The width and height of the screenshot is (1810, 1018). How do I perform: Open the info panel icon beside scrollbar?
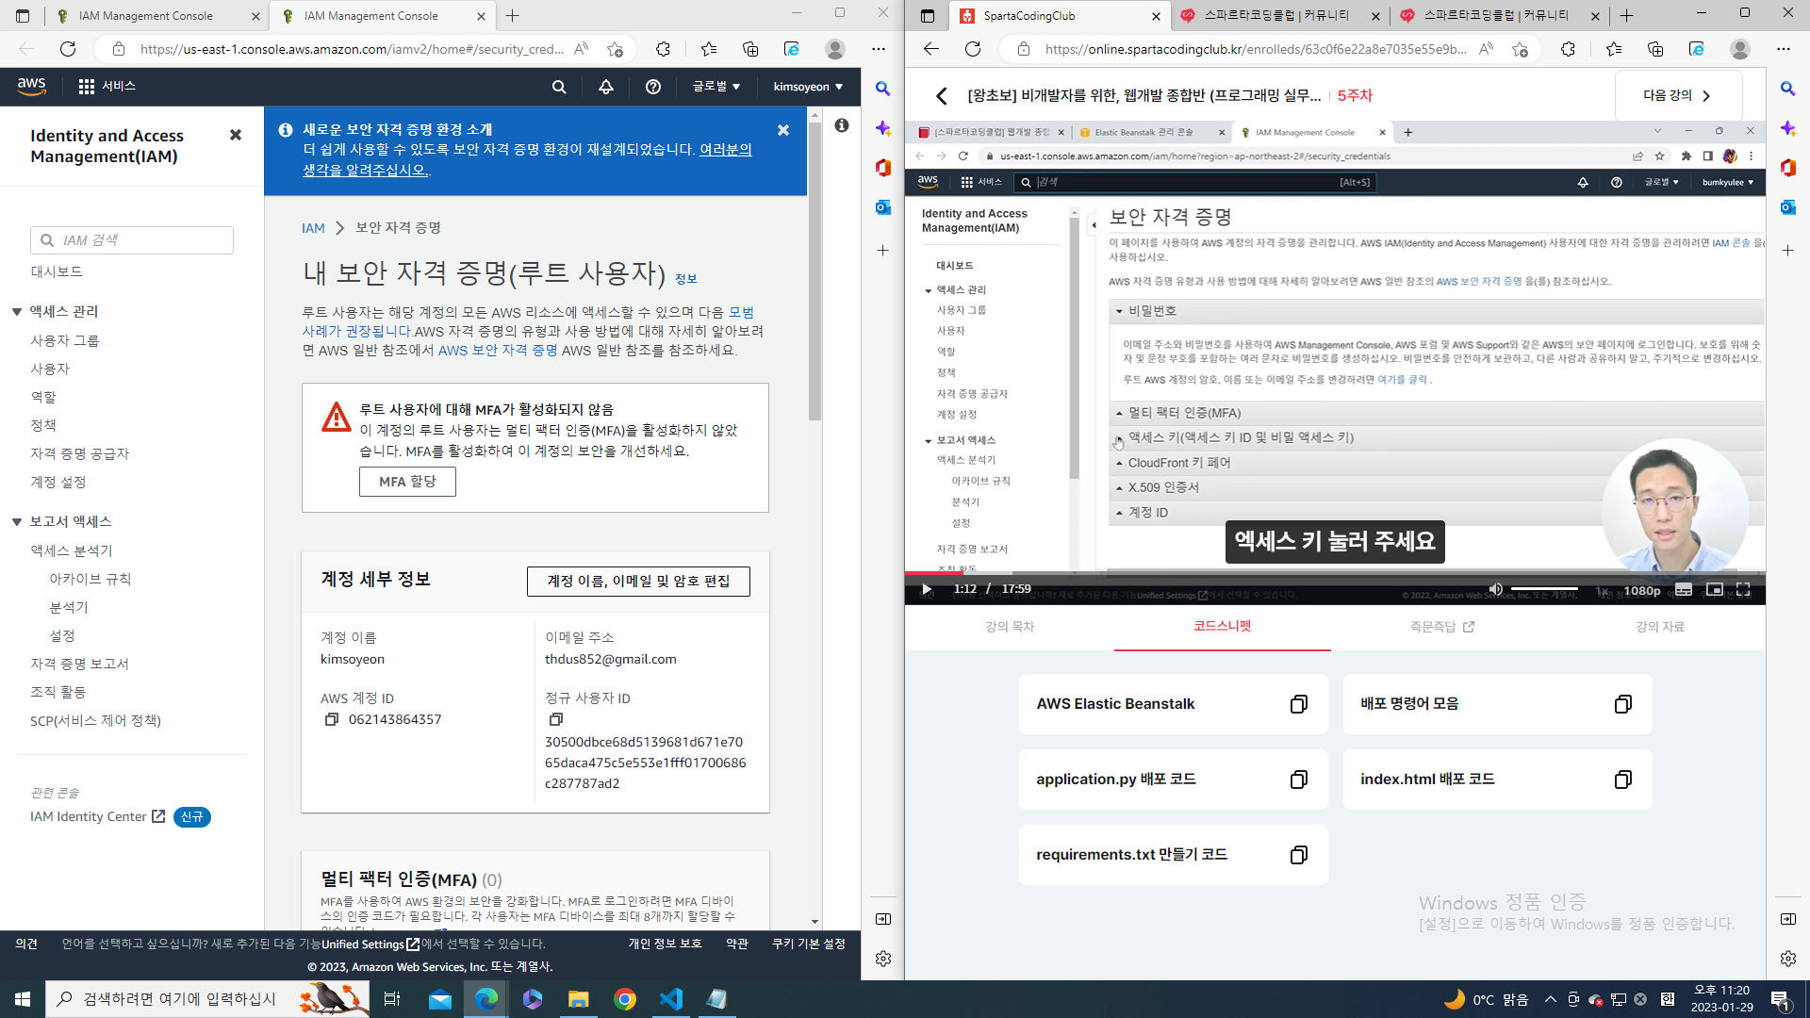[x=842, y=125]
